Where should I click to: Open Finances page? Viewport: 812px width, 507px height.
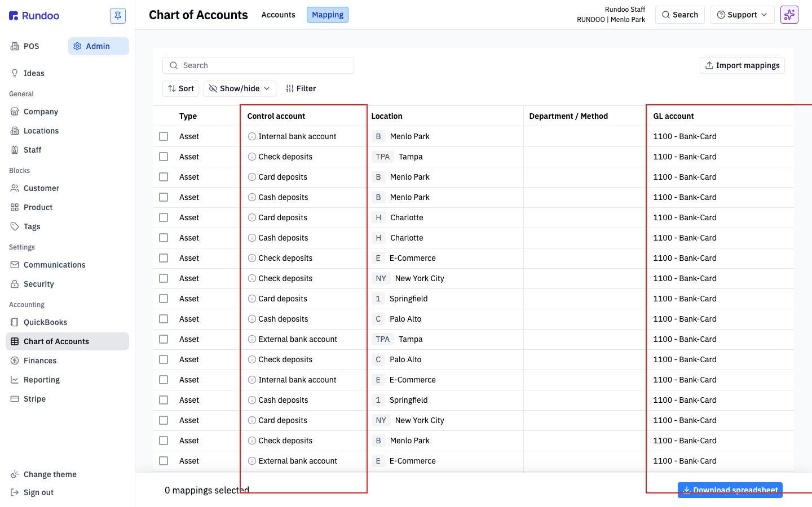(x=67, y=361)
